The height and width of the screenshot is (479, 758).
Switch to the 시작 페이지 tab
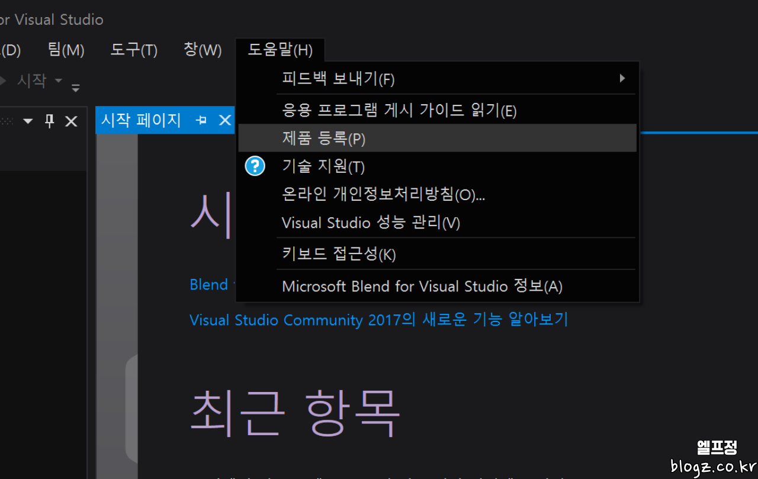click(x=141, y=121)
